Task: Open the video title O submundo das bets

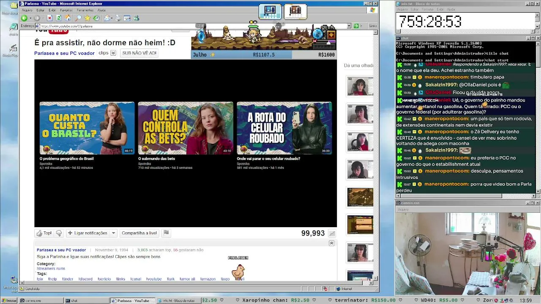Action: click(156, 159)
